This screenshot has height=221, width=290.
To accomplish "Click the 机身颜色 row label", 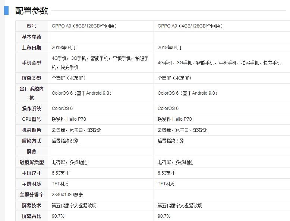I will 32,130.
